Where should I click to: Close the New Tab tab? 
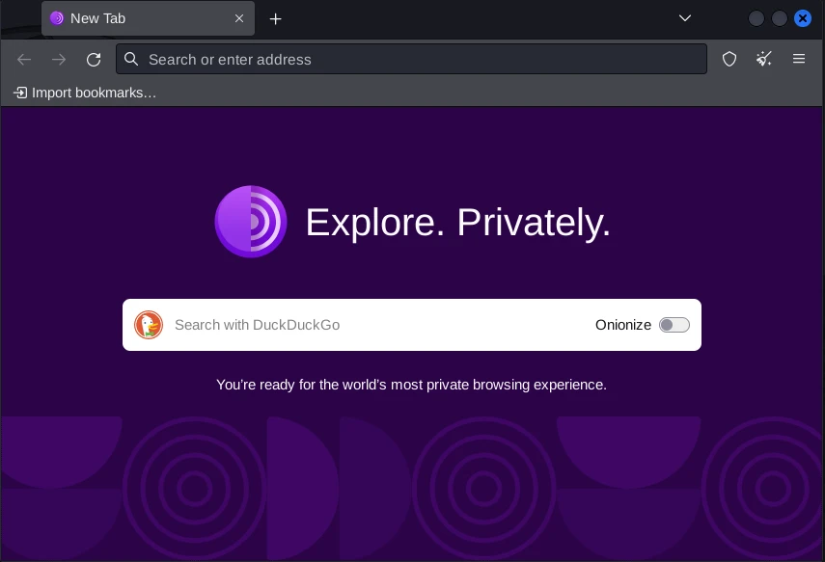tap(239, 18)
